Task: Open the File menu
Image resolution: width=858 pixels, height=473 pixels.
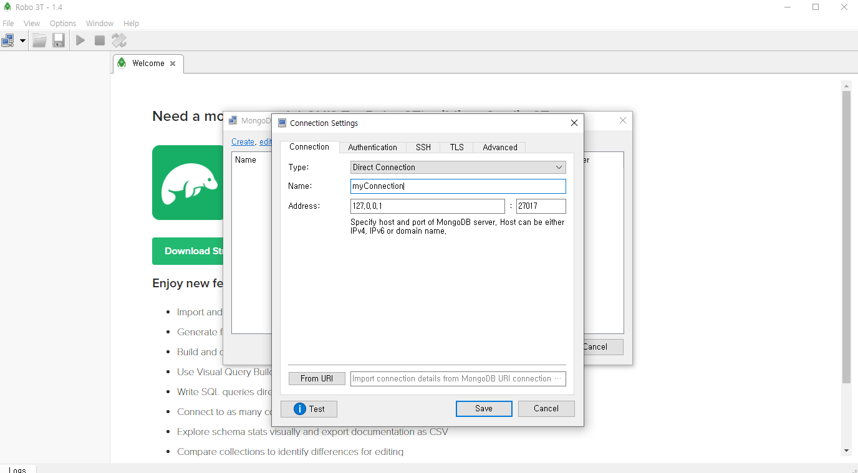Action: click(8, 23)
